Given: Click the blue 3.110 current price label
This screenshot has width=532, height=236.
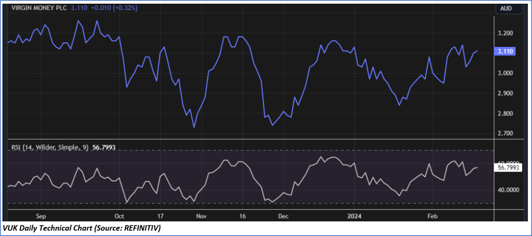Looking at the screenshot, I should pyautogui.click(x=506, y=52).
